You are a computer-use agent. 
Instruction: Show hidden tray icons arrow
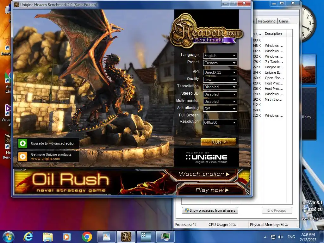[x=265, y=237]
